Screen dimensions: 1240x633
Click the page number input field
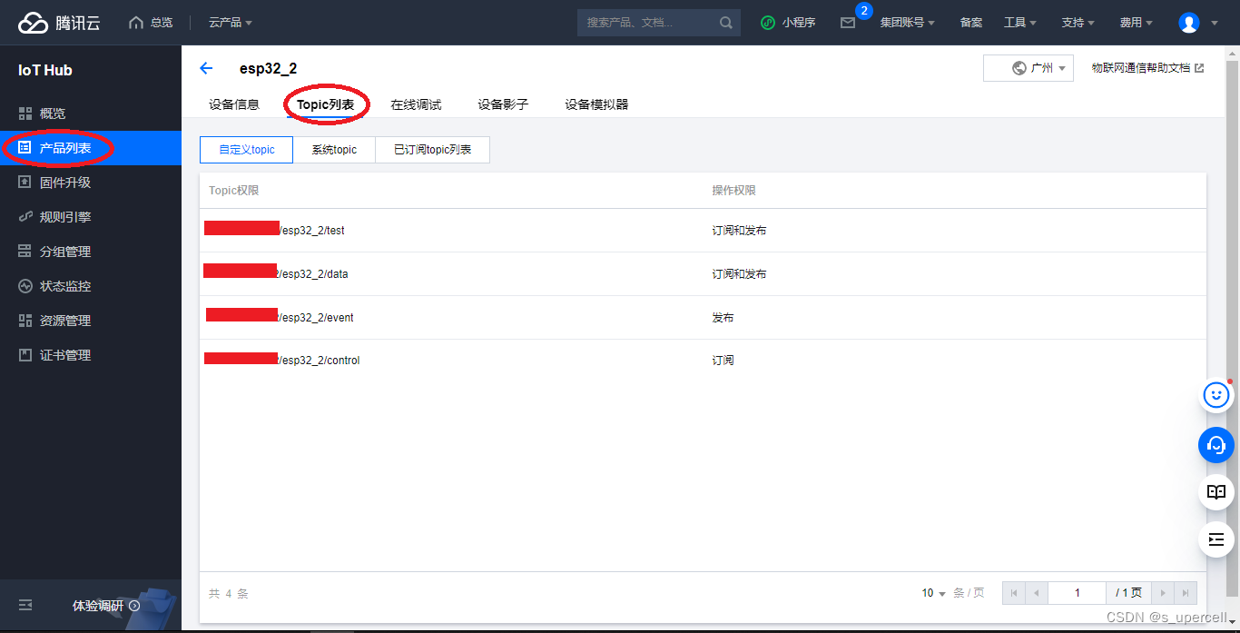pos(1077,593)
